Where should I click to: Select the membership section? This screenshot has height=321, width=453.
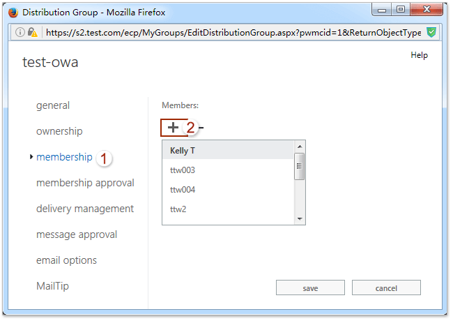[64, 157]
